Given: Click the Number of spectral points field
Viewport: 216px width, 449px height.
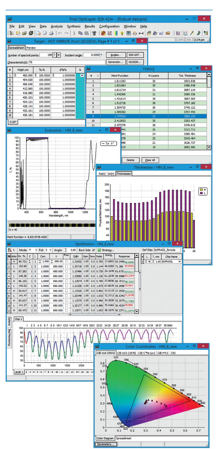Looking at the screenshot, I should (x=46, y=55).
